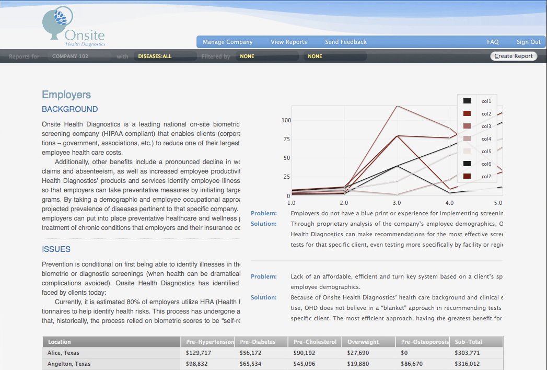Click the Sub-Total column header
This screenshot has width=547, height=370.
pyautogui.click(x=475, y=342)
